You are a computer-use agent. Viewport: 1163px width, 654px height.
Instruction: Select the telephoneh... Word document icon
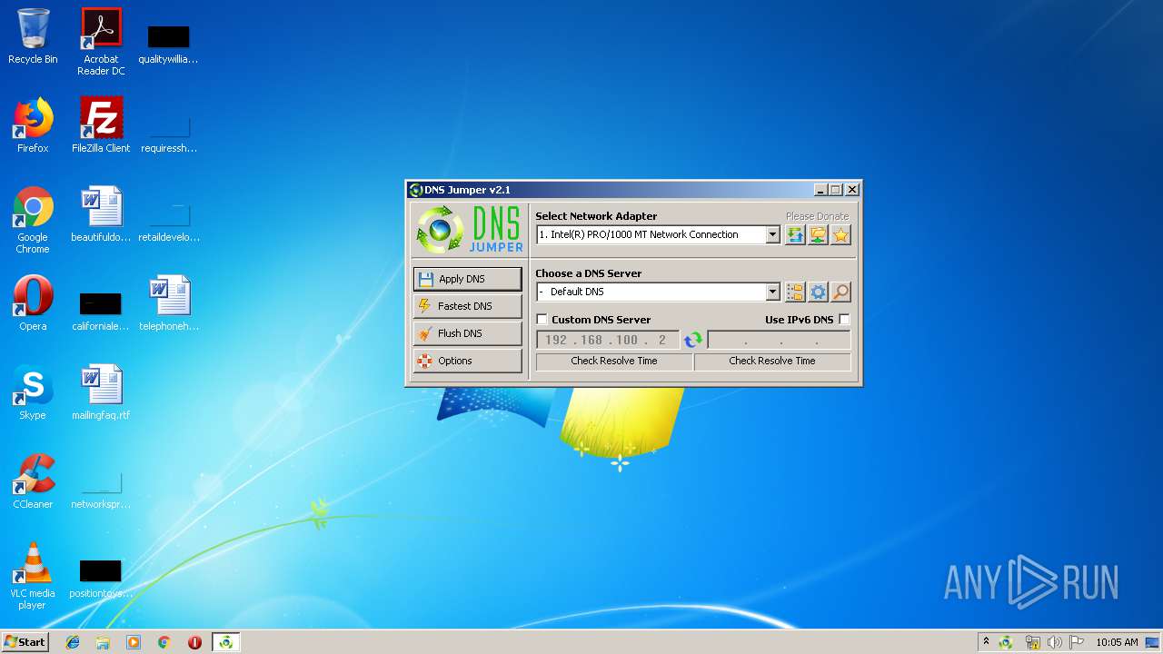tap(169, 302)
